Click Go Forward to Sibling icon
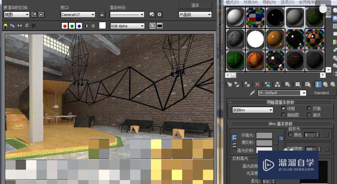This screenshot has height=184, width=337. click(333, 84)
